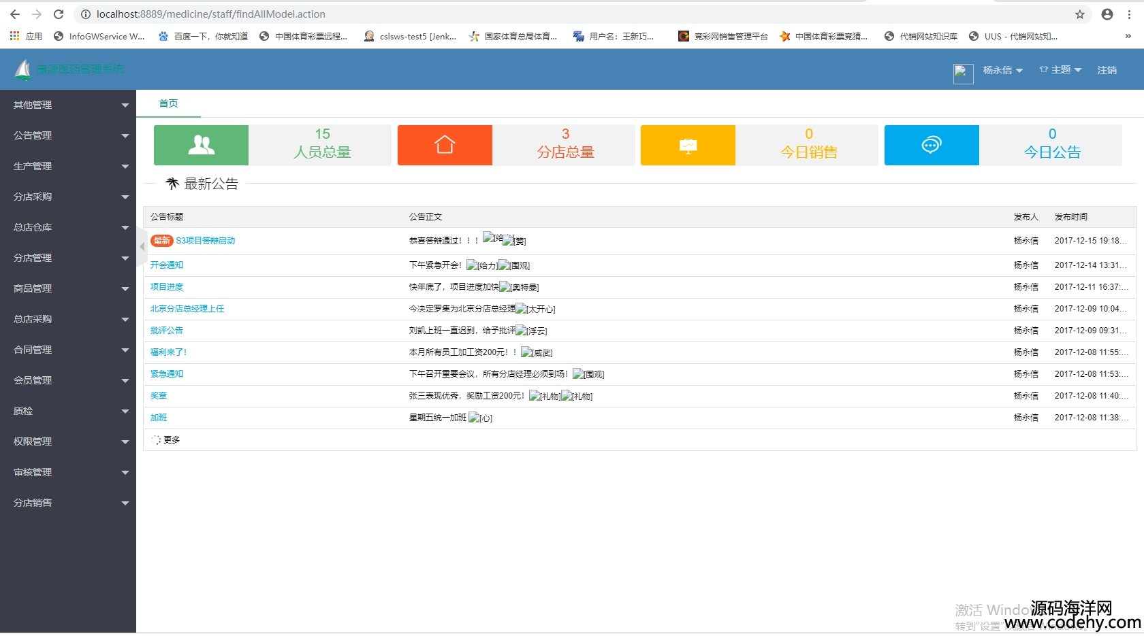Screen dimensions: 1144x636
Task: Open the S3项目答辩启动 announcement link
Action: (x=205, y=241)
